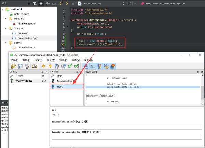Viewport: 205px width, 148px height.
Task: Go to next item with right arrow
Action: point(50,66)
